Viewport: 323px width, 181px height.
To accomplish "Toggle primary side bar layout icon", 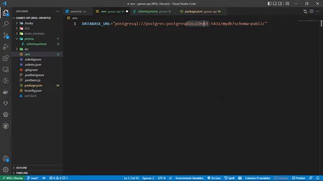I will (x=270, y=4).
